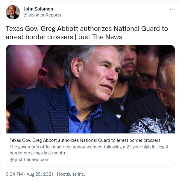179x182 pixels.
Task: Select the large tweet text headline at top
Action: click(x=87, y=33)
